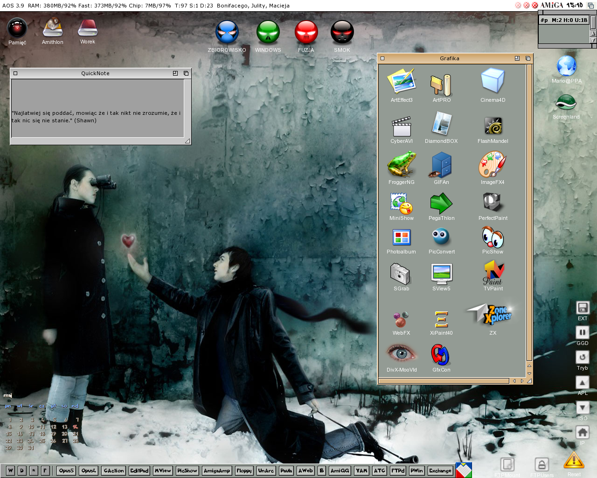Click the Exchange dock button
The image size is (597, 478).
(x=440, y=471)
